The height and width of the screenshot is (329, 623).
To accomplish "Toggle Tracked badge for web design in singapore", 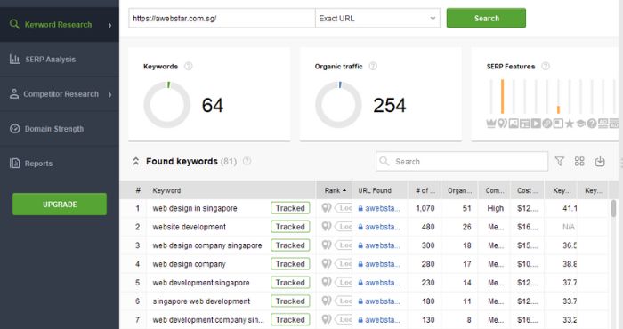I will 290,208.
